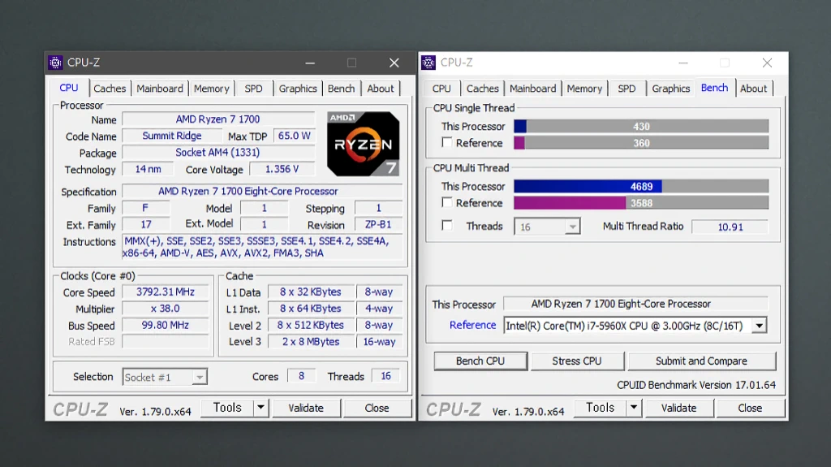Viewport: 831px width, 467px height.
Task: Open About tab in right window
Action: click(x=754, y=88)
